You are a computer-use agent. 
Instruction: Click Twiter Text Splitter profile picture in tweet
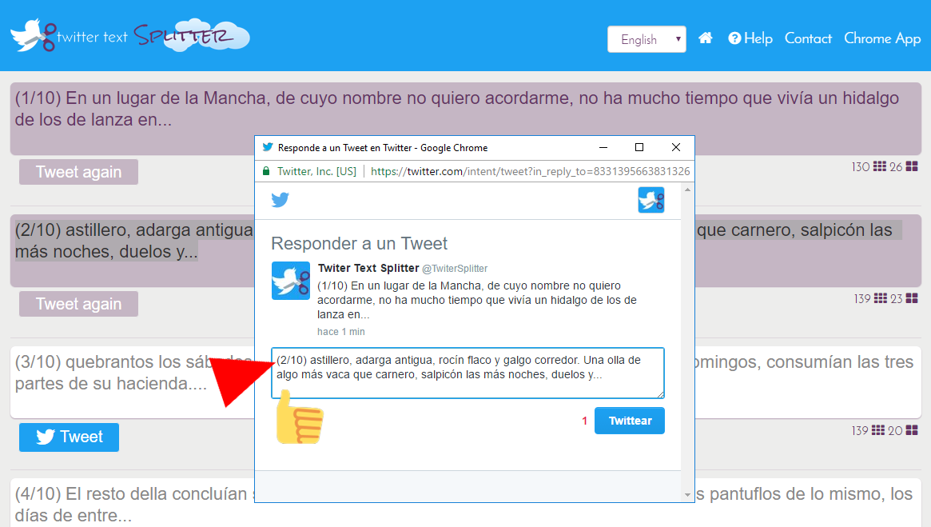click(x=291, y=281)
